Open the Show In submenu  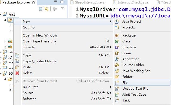pyautogui.click(x=63, y=47)
